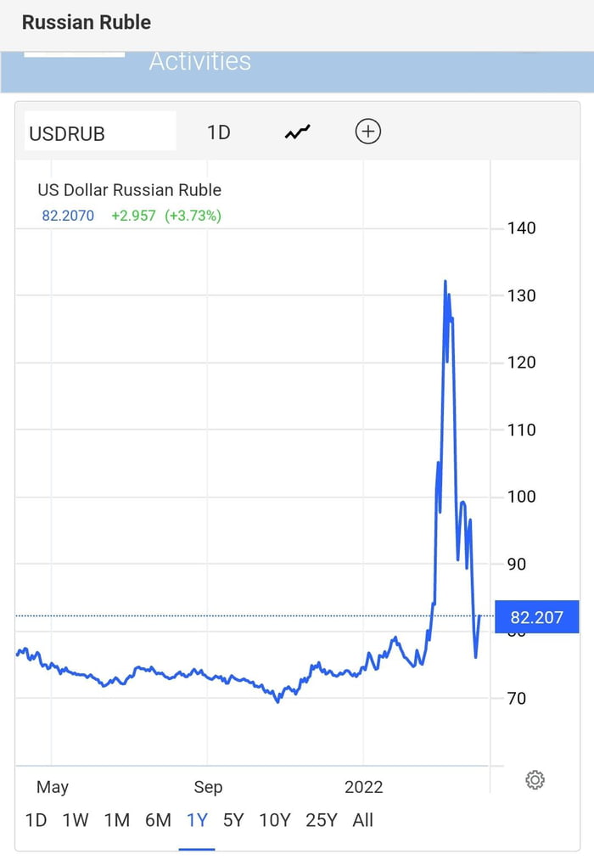Switch timeframe to 1W
The image size is (594, 860).
tap(75, 820)
